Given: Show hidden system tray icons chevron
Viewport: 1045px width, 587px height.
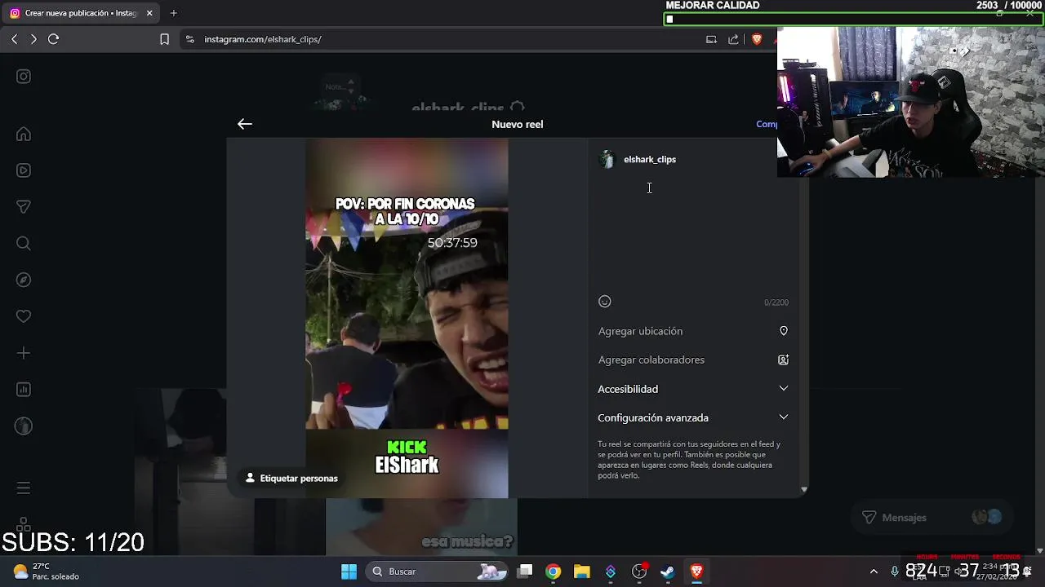Looking at the screenshot, I should 874,572.
